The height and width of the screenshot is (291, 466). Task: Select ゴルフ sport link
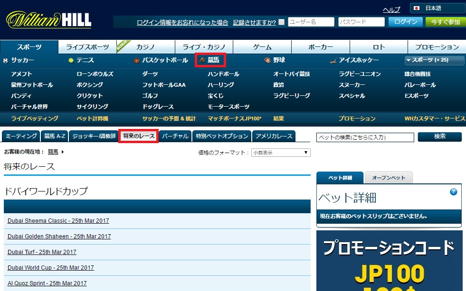click(150, 96)
